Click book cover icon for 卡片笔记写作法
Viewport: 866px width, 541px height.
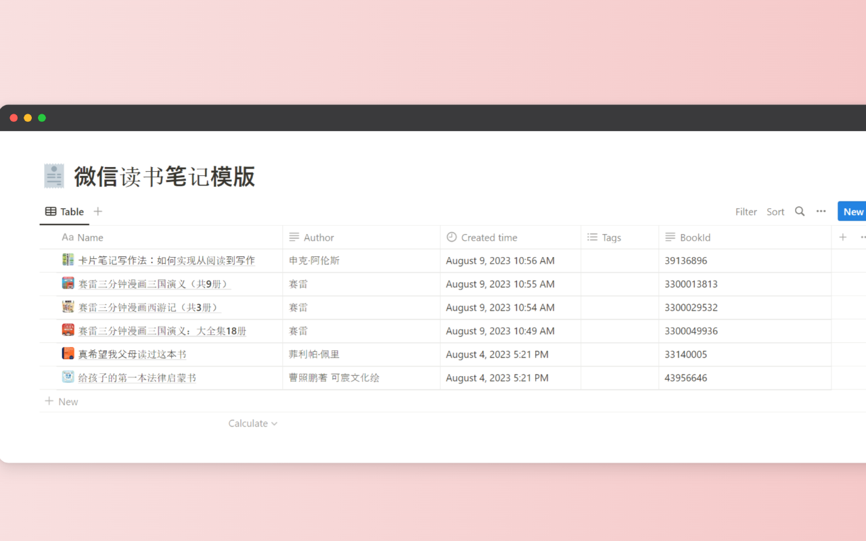(x=68, y=260)
